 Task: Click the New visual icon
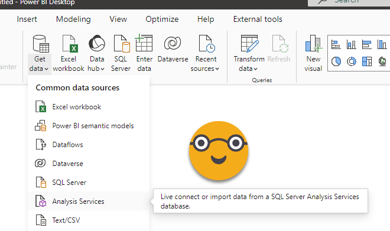point(313,44)
